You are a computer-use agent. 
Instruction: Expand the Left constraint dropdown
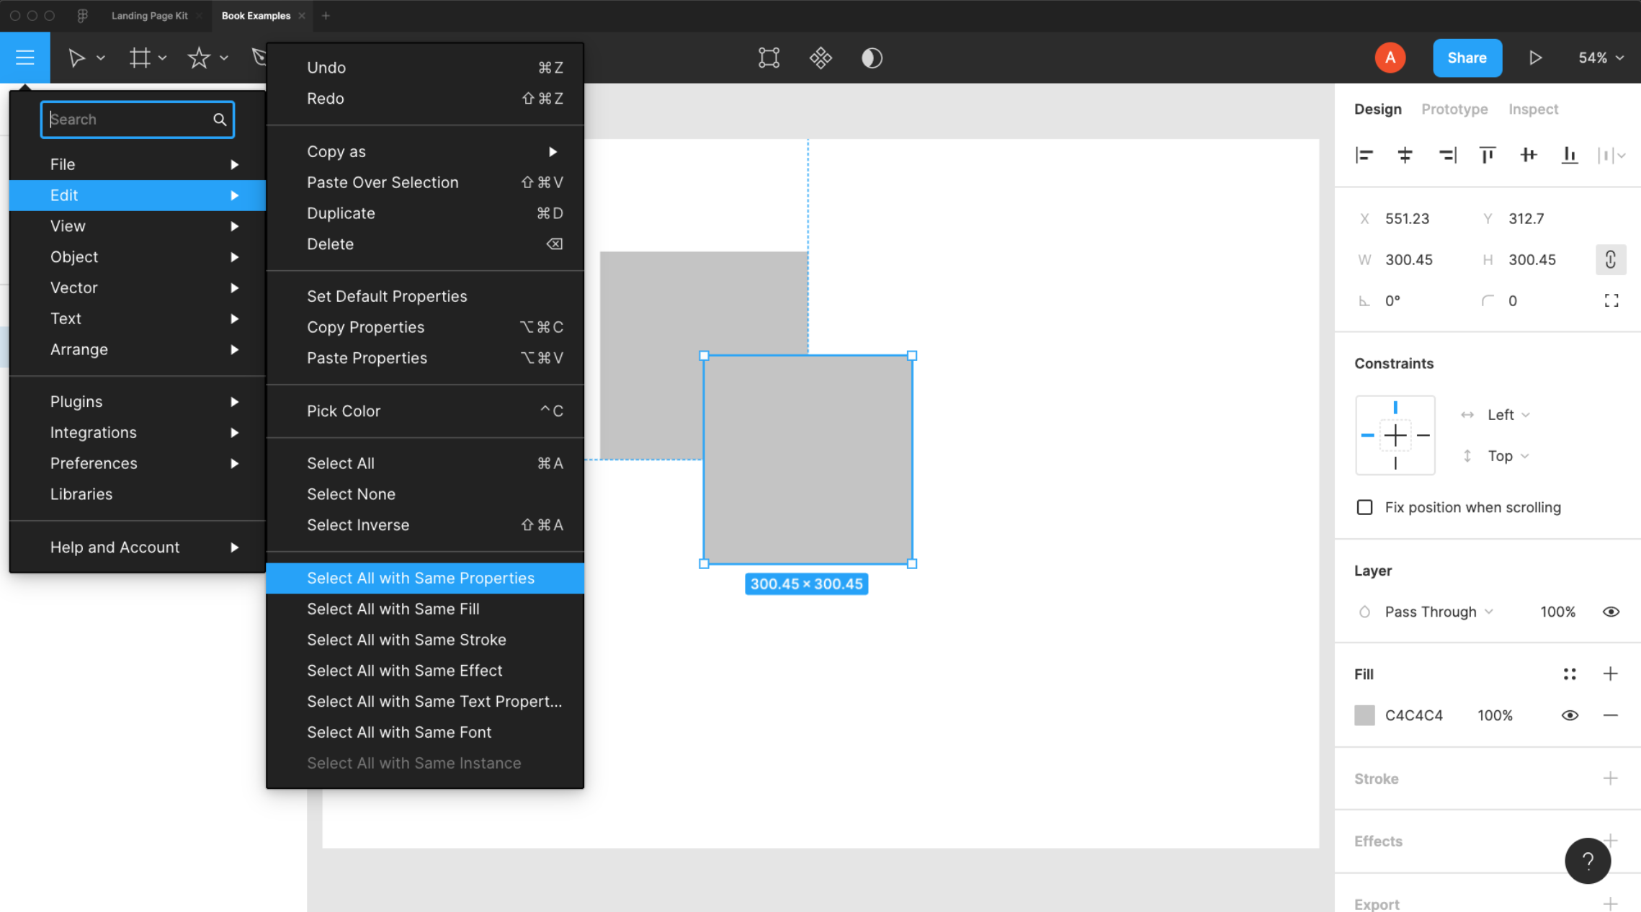pos(1508,414)
